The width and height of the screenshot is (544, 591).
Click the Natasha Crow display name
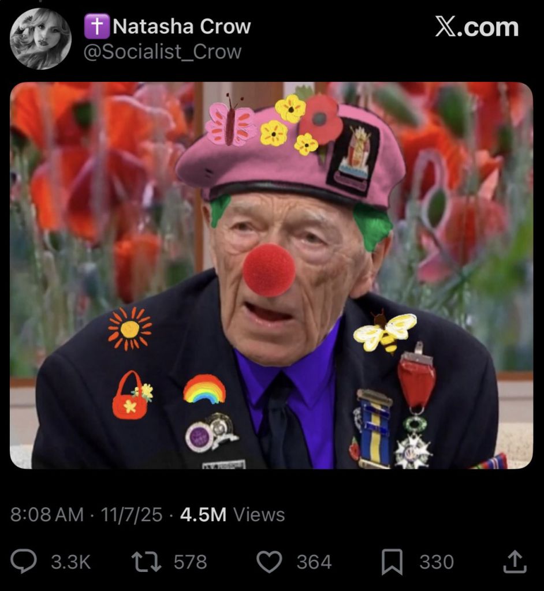click(181, 27)
